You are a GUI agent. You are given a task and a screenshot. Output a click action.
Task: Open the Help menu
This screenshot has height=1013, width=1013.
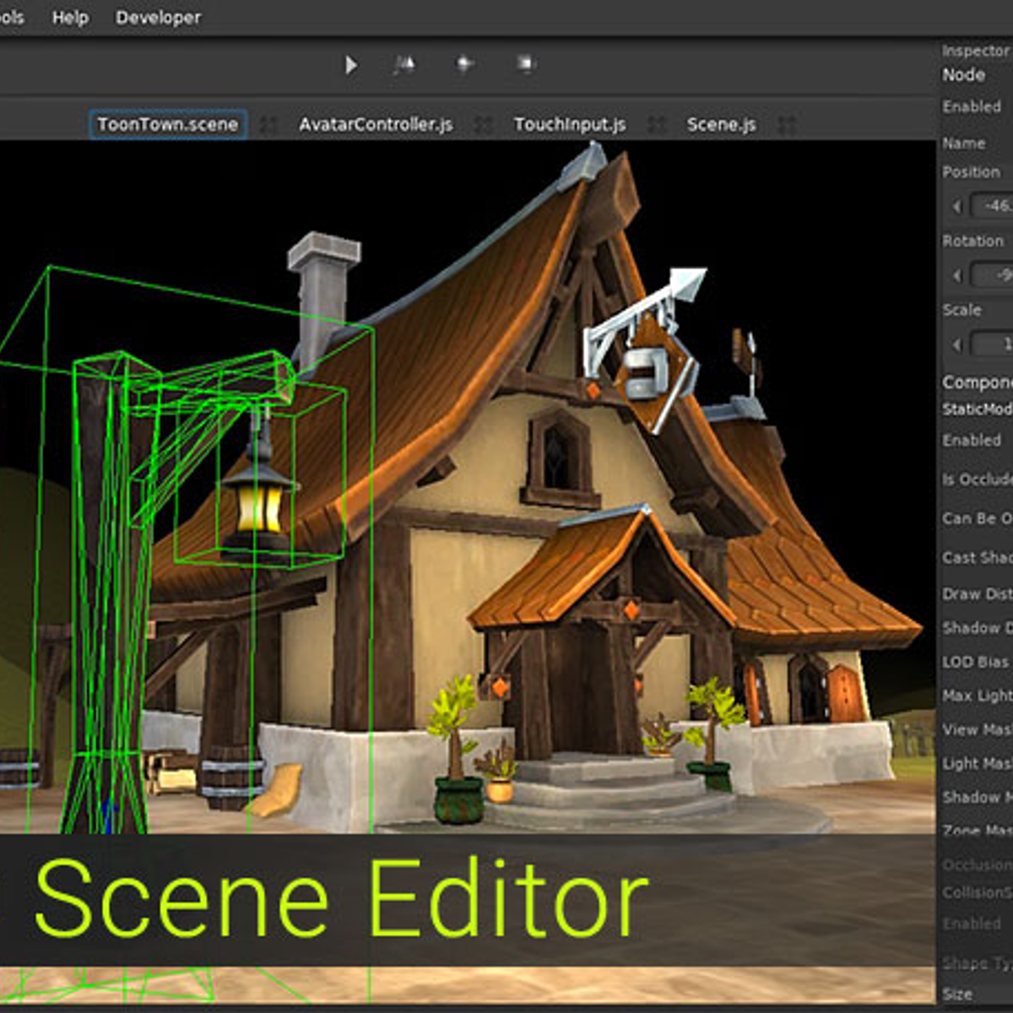pyautogui.click(x=70, y=17)
